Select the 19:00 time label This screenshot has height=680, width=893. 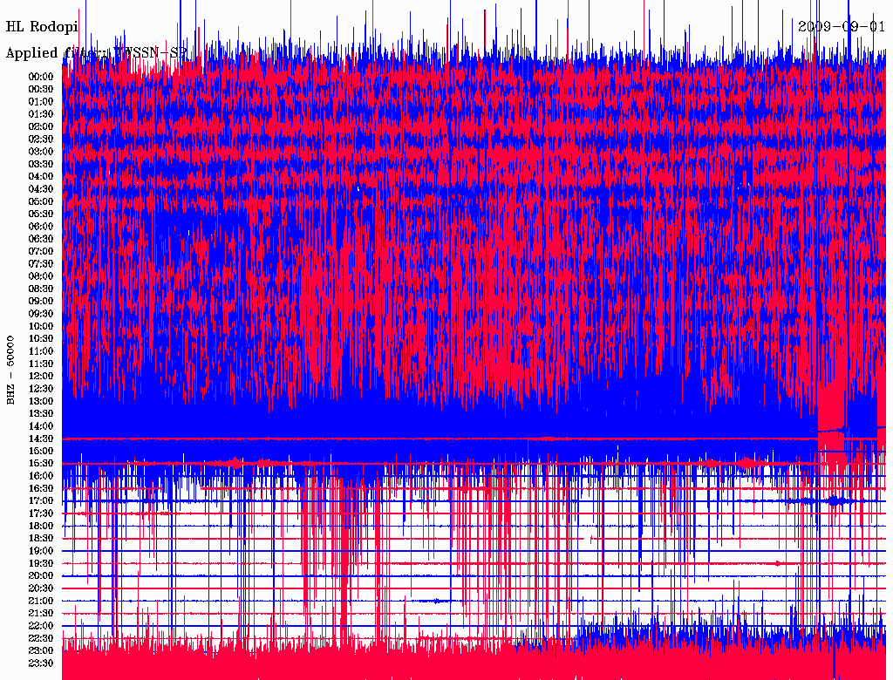pyautogui.click(x=41, y=551)
